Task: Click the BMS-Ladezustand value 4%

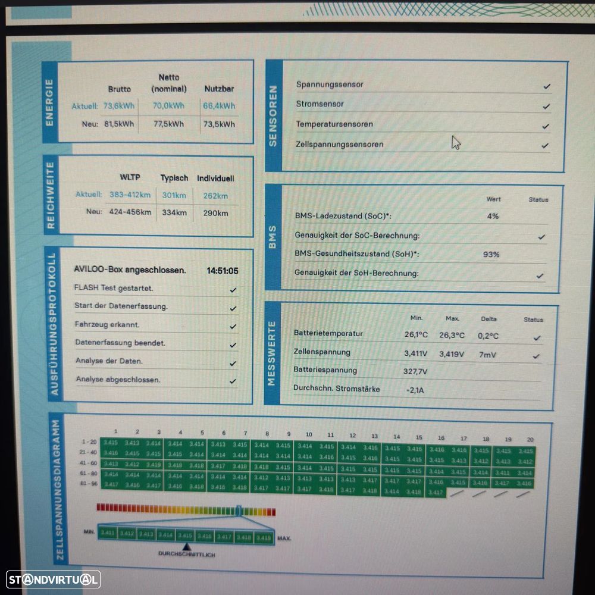Action: 493,217
